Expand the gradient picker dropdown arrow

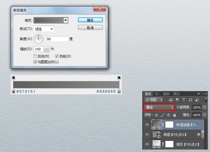65,20
